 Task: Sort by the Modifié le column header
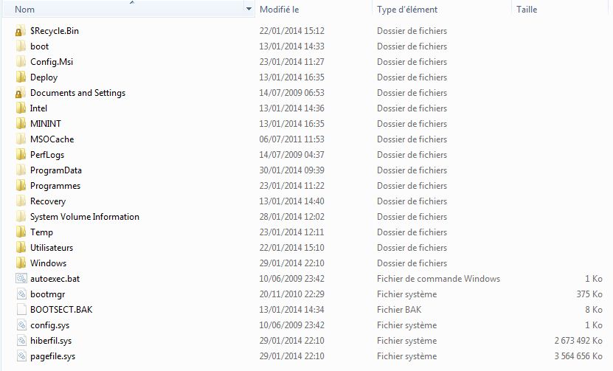click(279, 10)
